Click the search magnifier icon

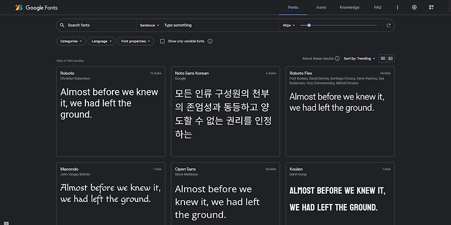[62, 25]
